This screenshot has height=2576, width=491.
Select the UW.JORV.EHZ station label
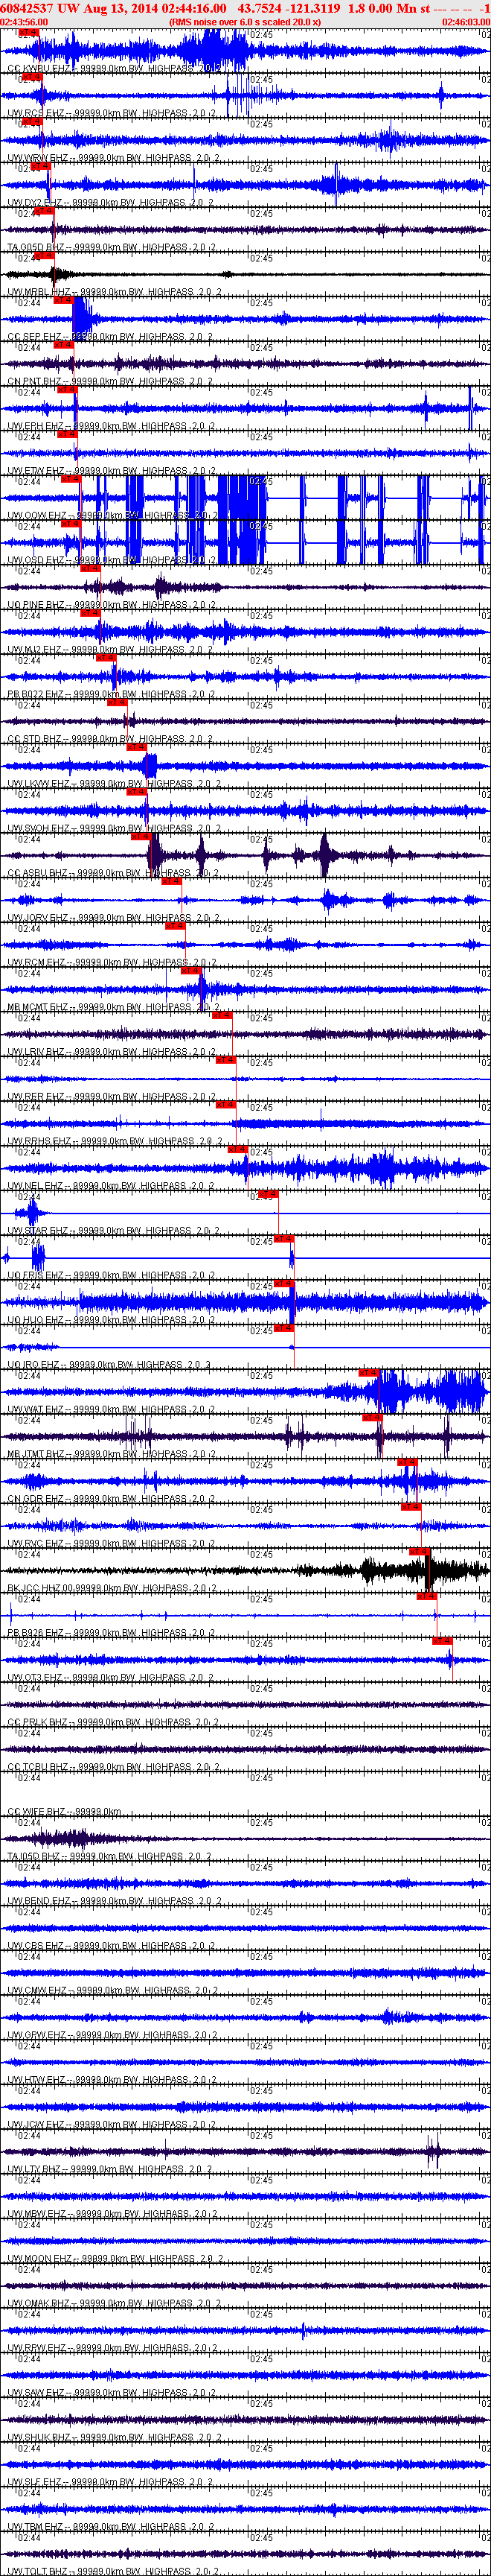[x=114, y=918]
